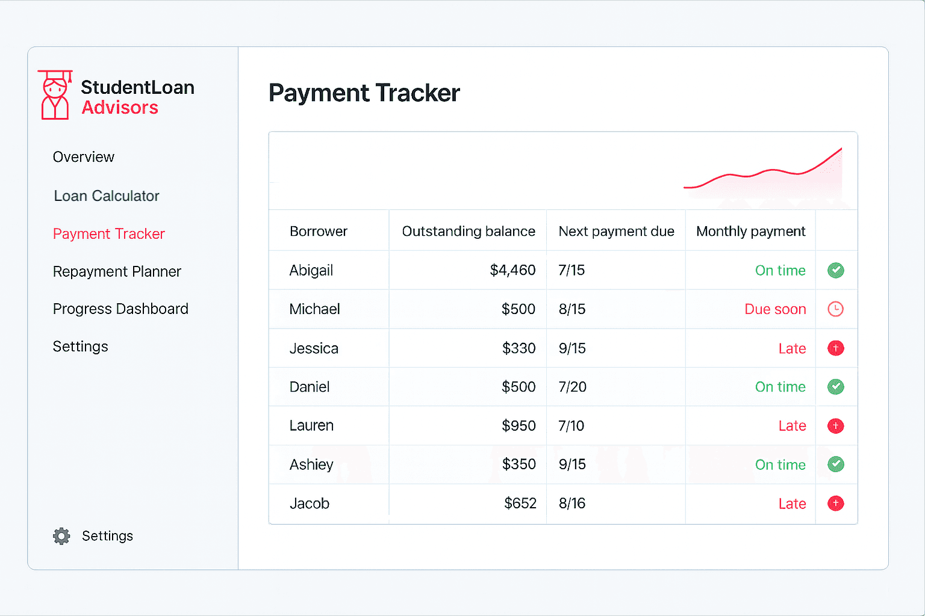The width and height of the screenshot is (925, 616).
Task: Click Jessica's red late status icon
Action: [x=835, y=348]
